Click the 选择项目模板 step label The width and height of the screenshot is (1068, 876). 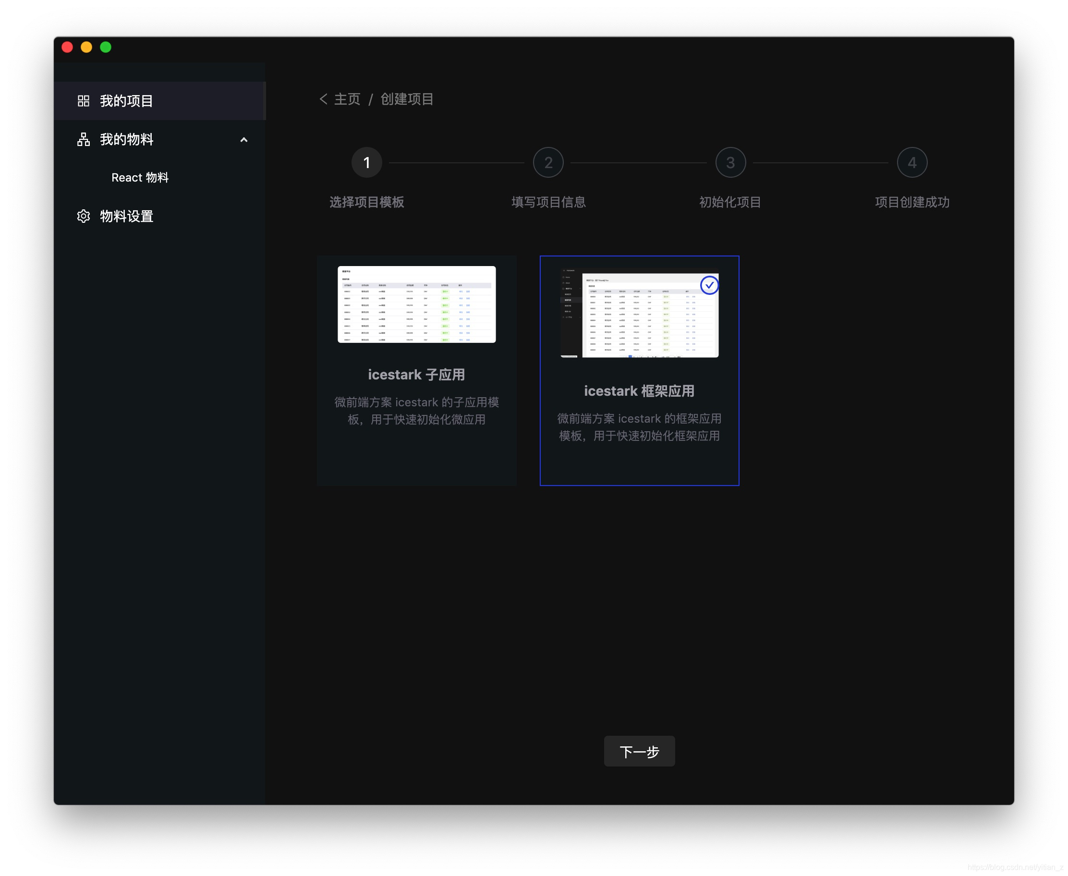367,202
